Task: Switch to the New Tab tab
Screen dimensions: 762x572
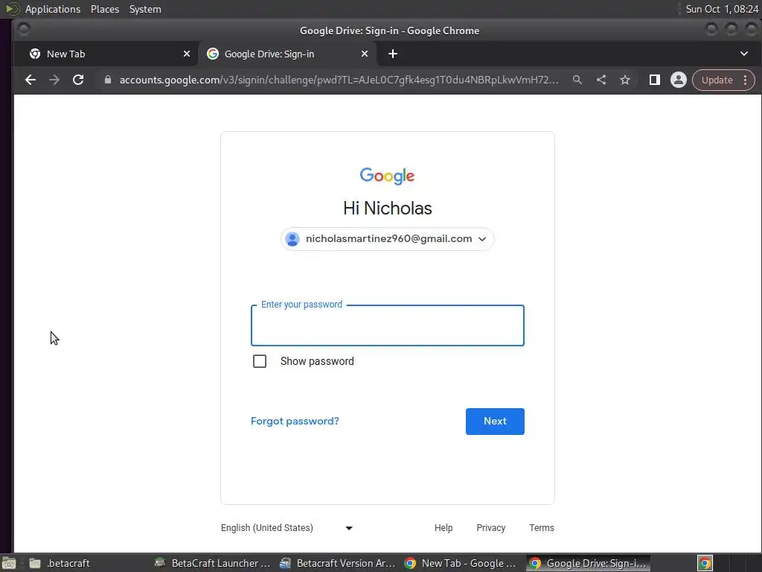Action: tap(106, 54)
